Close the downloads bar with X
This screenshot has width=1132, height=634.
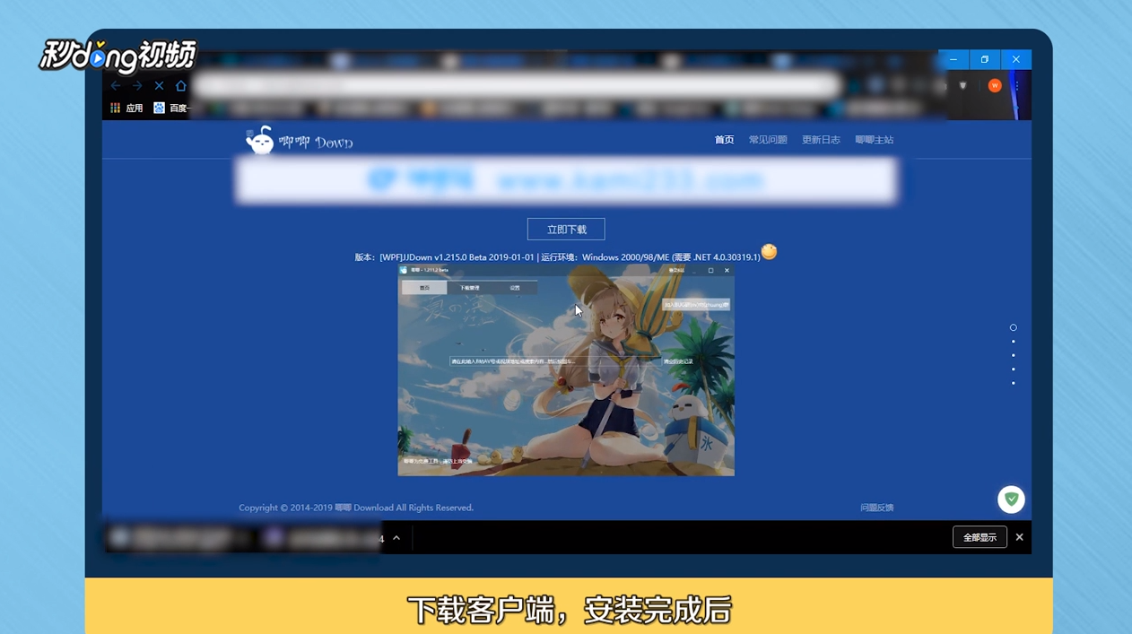point(1019,537)
